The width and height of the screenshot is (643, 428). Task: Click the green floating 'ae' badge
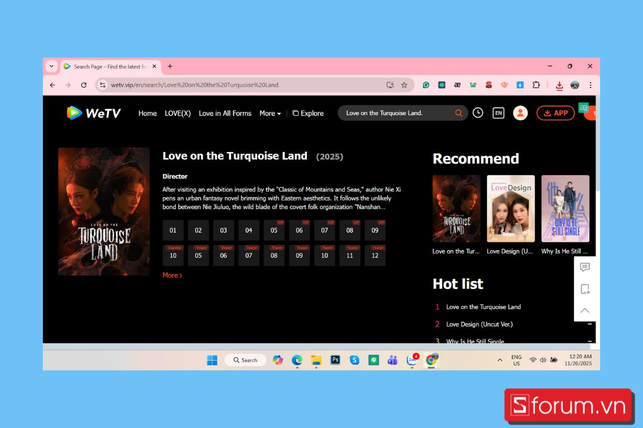coord(584,107)
